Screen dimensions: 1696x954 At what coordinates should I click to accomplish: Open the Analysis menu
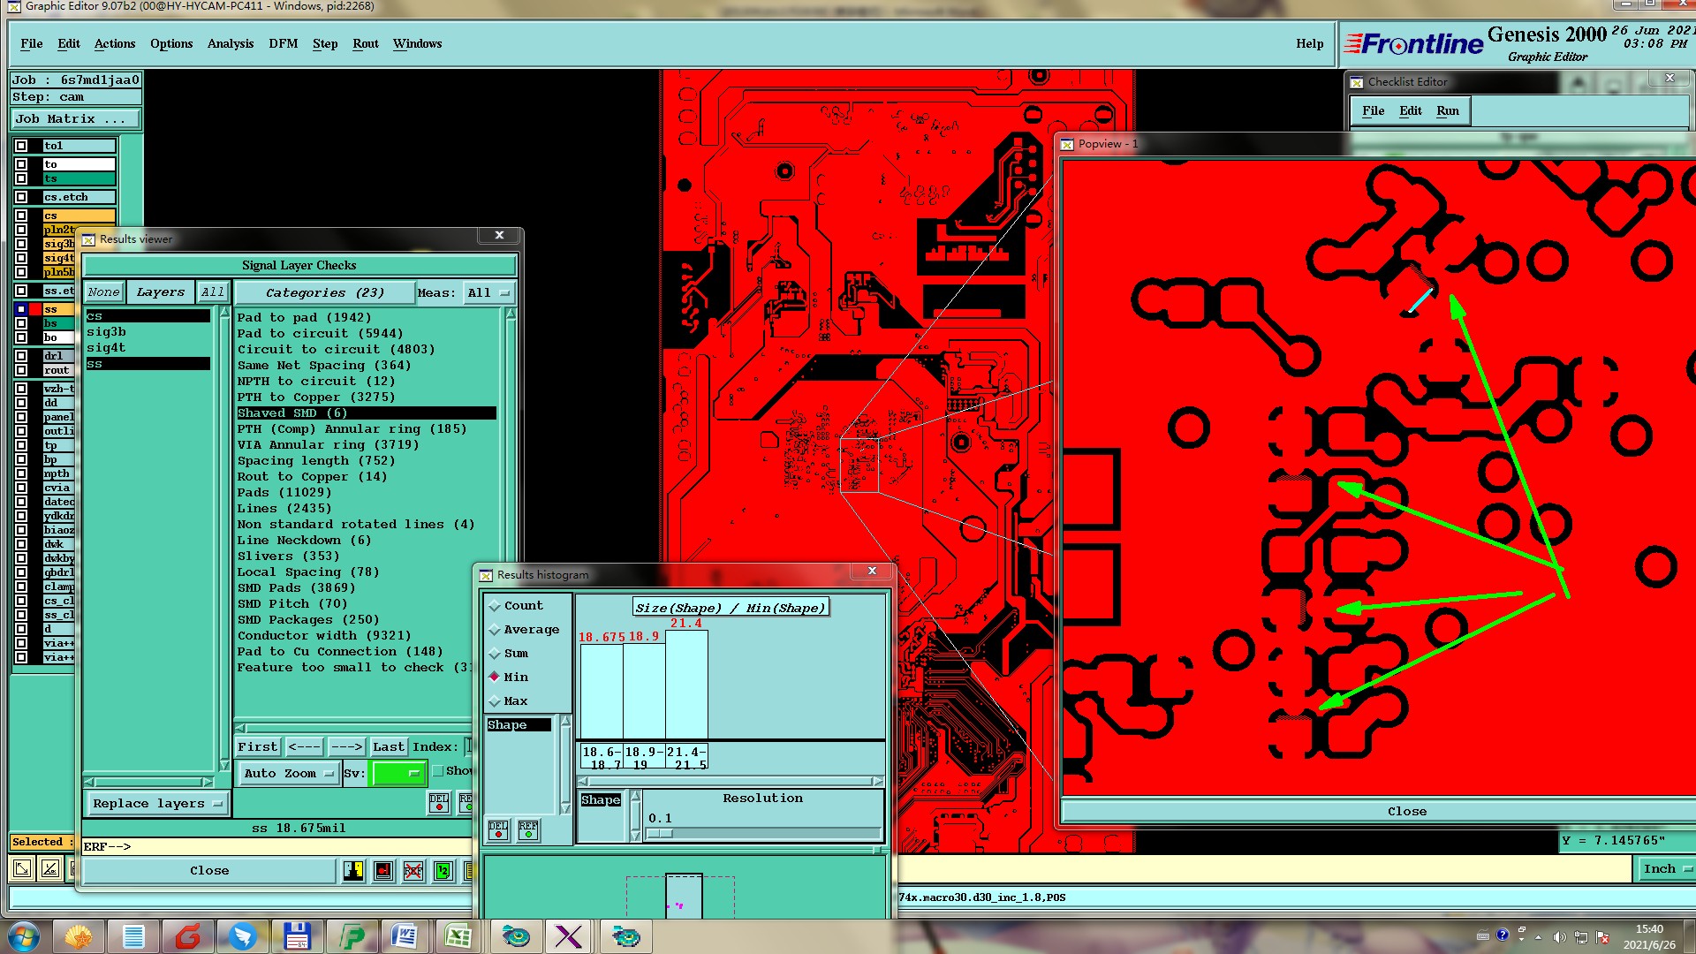tap(231, 43)
